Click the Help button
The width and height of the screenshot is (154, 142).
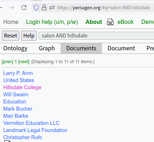point(29,36)
